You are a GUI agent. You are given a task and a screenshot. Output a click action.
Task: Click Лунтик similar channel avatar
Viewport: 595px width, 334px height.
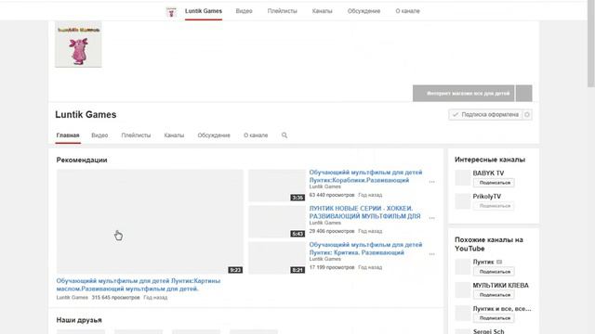463,266
